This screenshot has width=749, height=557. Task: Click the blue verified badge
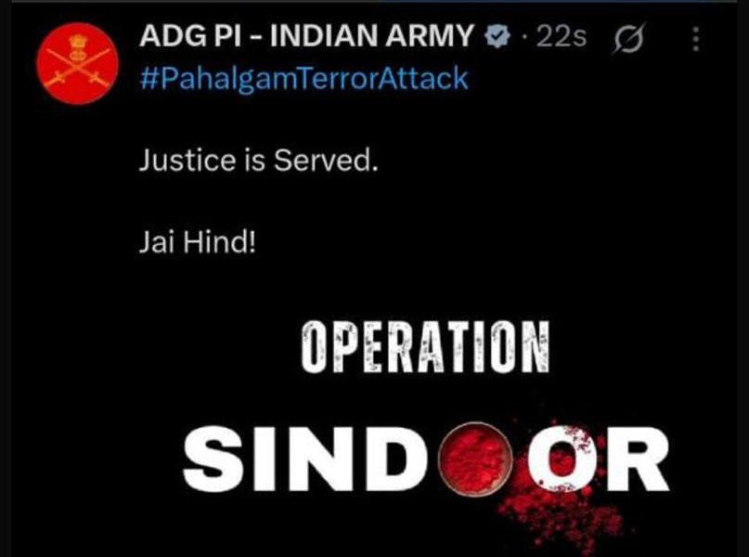point(497,36)
